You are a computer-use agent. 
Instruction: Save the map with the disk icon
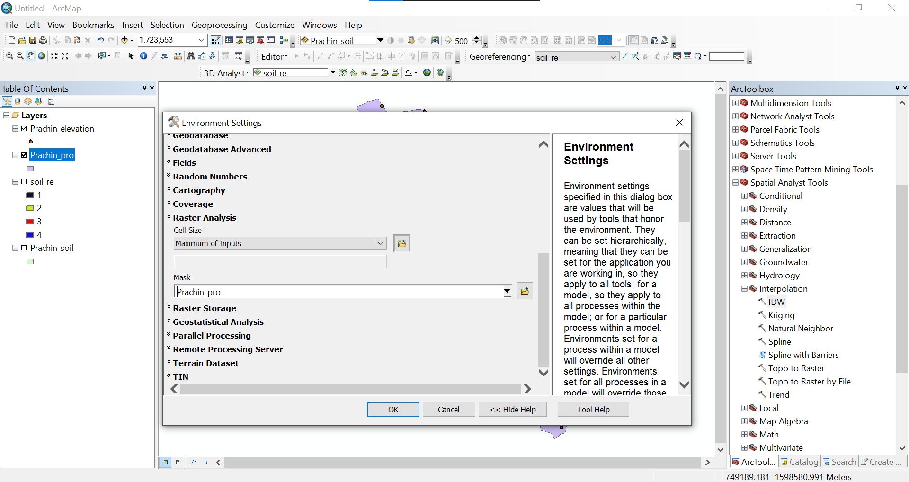(33, 40)
